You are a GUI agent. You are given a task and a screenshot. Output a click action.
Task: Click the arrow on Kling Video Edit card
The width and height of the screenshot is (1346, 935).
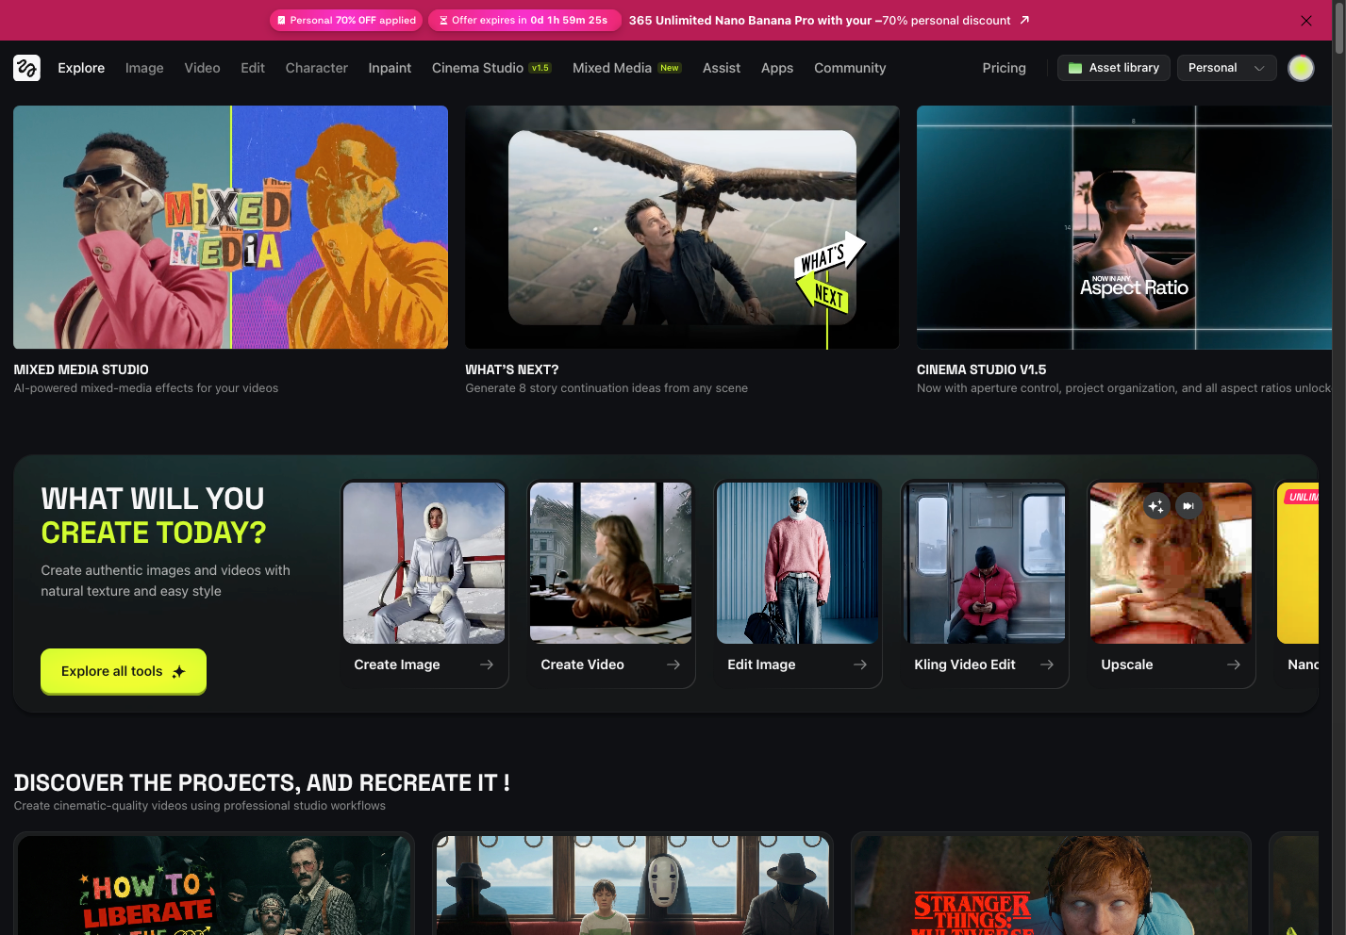click(1047, 664)
